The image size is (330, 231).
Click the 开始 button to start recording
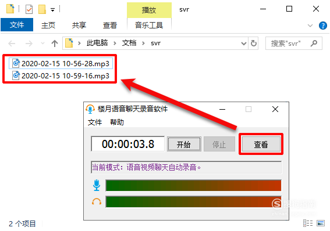pyautogui.click(x=184, y=145)
